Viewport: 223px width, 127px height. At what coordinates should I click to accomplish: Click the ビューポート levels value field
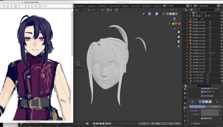click(210, 111)
